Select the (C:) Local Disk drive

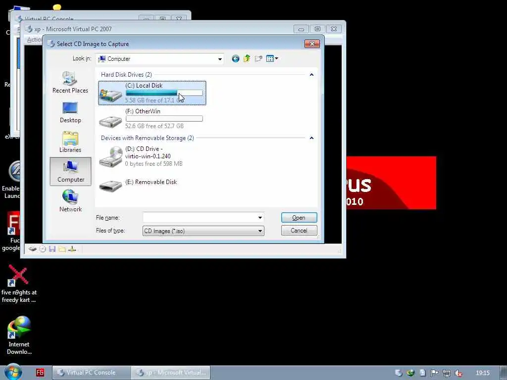pos(152,93)
